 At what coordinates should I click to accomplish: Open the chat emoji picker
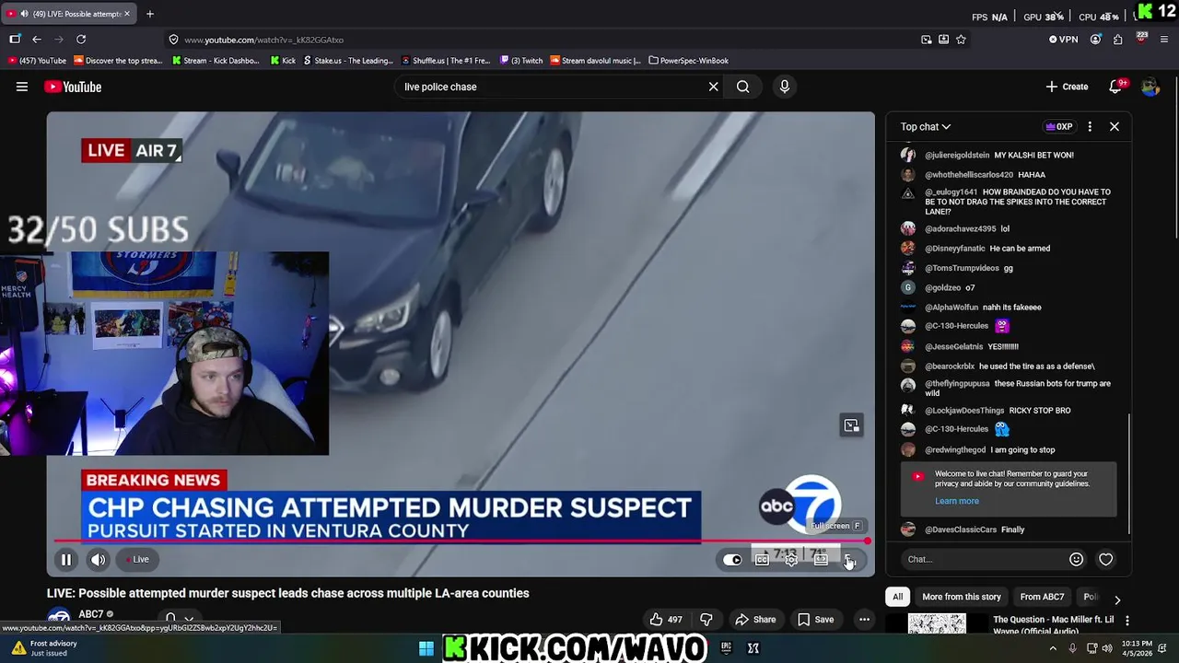[x=1076, y=559]
